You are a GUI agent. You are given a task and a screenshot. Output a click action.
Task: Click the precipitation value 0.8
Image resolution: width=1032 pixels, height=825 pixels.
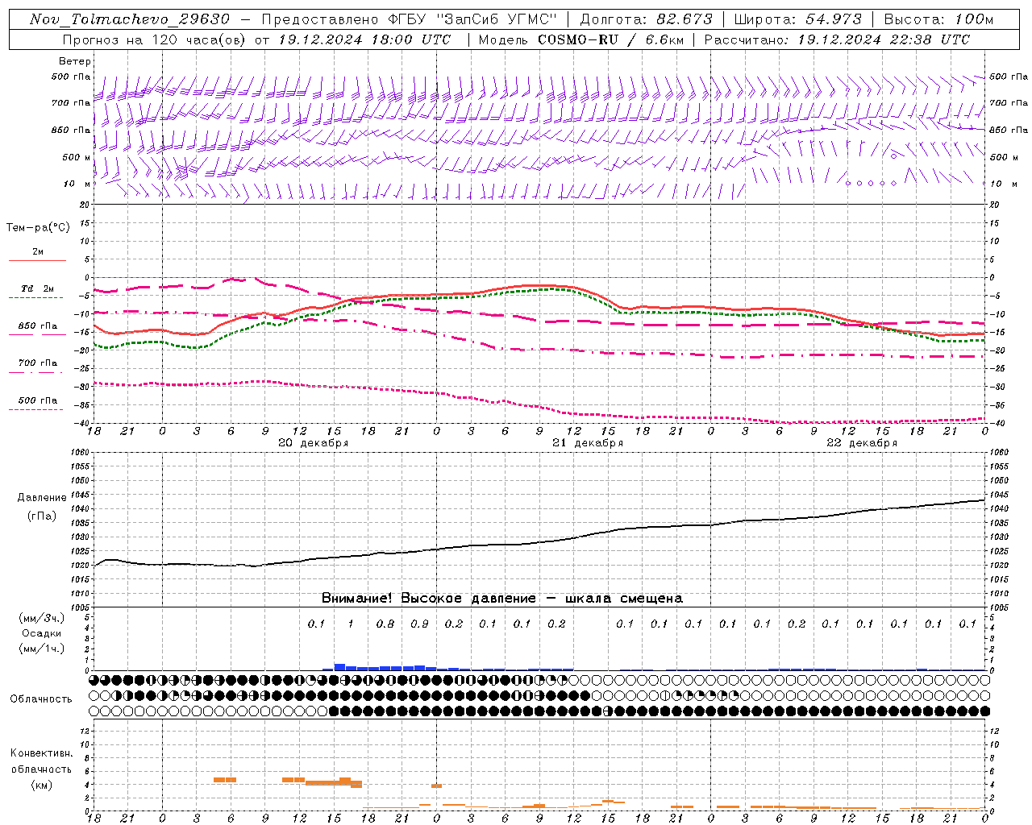385,624
